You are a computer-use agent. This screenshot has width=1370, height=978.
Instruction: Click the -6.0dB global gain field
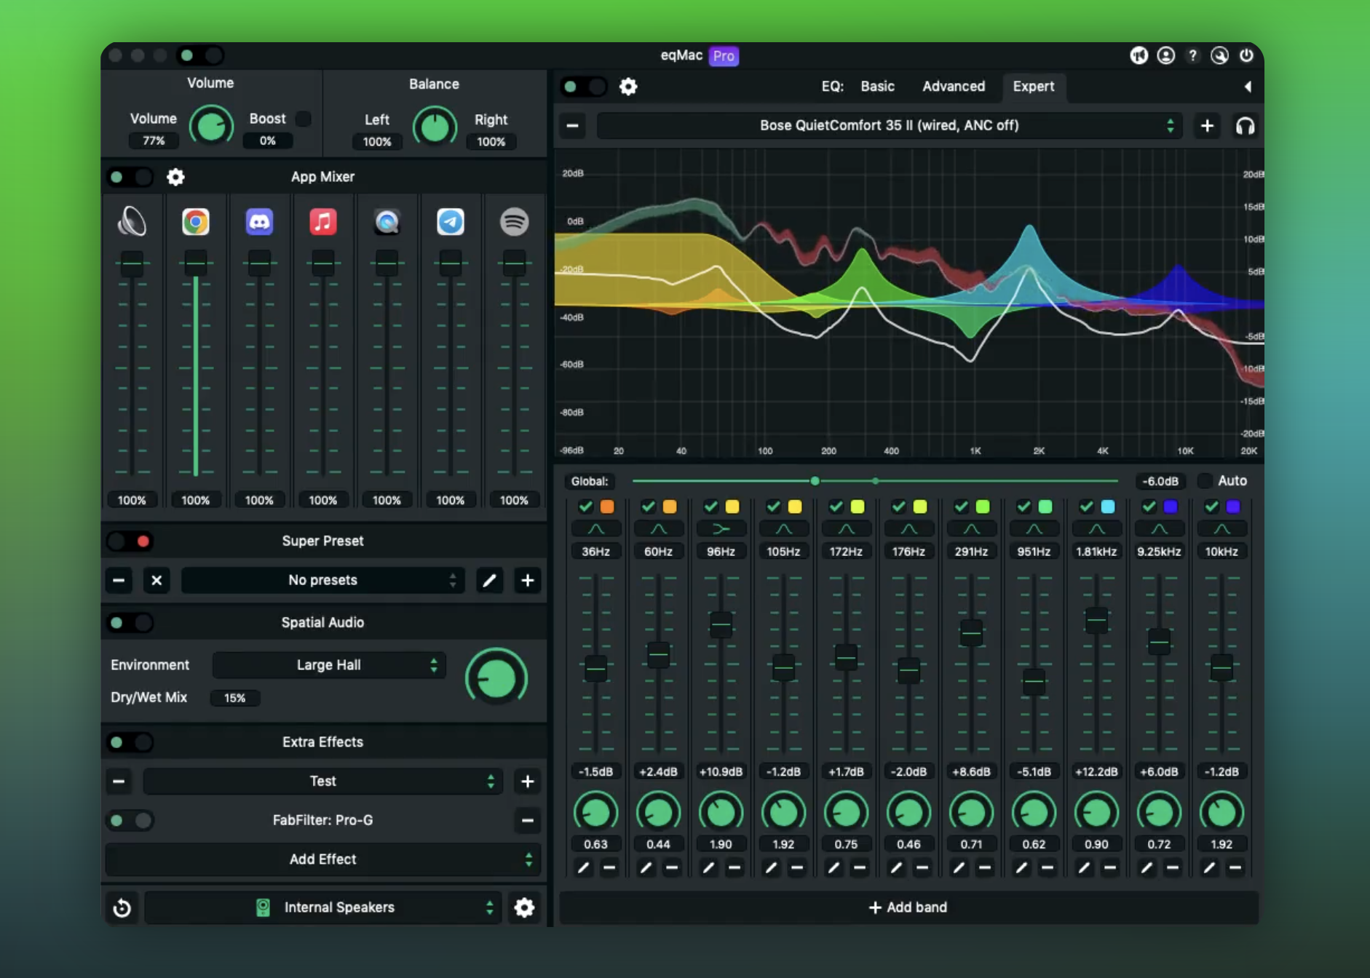1160,481
